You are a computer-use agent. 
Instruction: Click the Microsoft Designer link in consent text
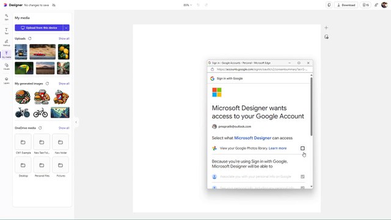click(x=252, y=138)
